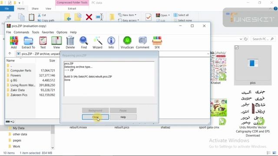Click Copy path in ribbon
The height and width of the screenshot is (156, 278).
point(46,20)
